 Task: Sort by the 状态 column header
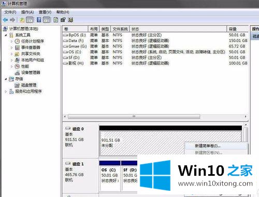[178, 29]
